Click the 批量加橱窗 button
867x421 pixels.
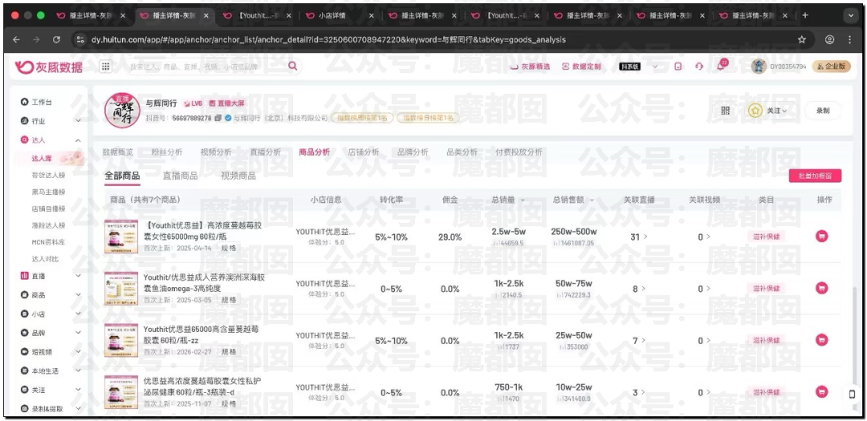pos(815,176)
